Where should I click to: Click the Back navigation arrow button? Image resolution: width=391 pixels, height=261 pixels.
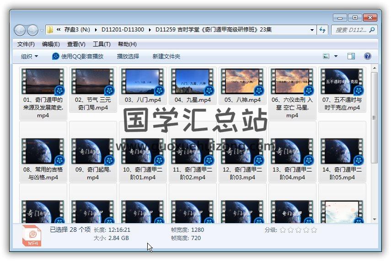coord(20,30)
